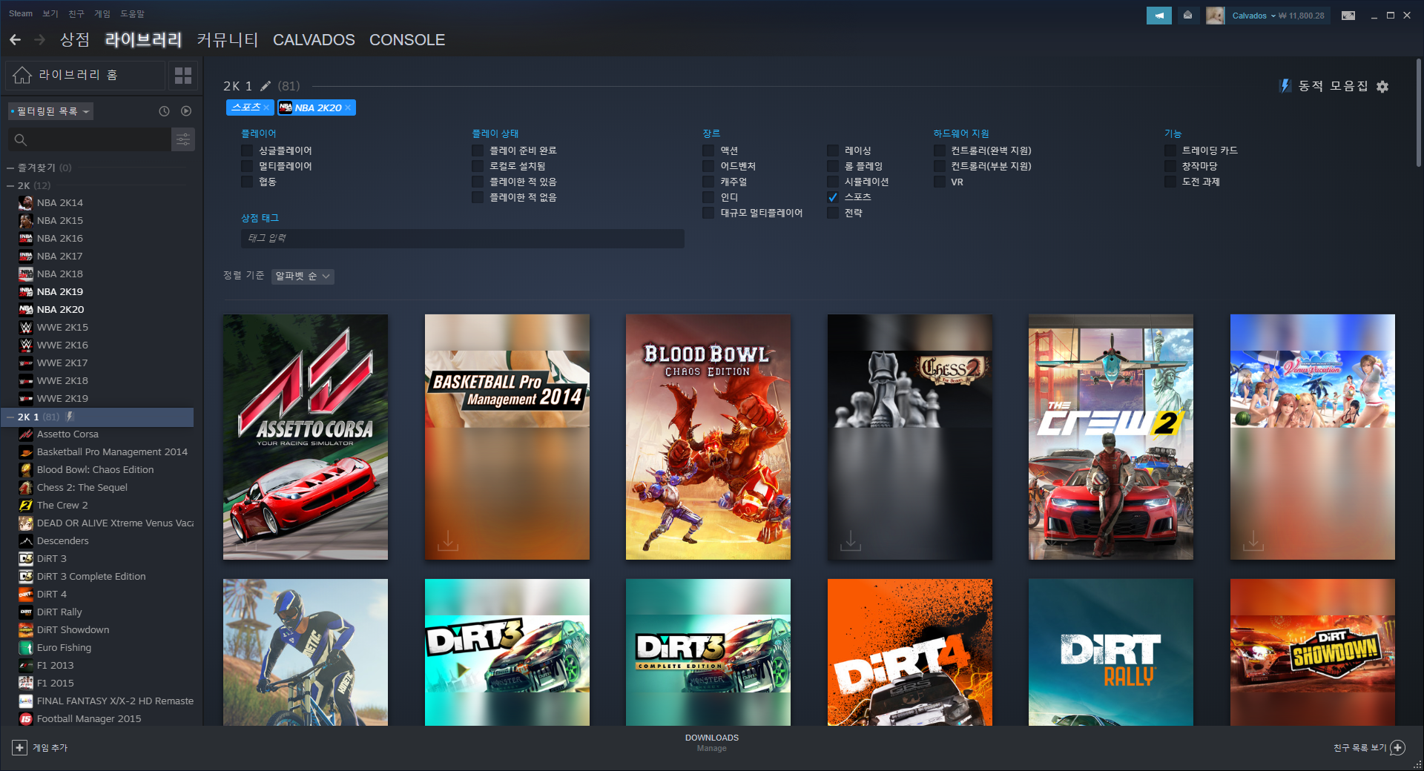Toggle 액션 genre checkbox
Image resolution: width=1424 pixels, height=771 pixels.
coord(708,150)
